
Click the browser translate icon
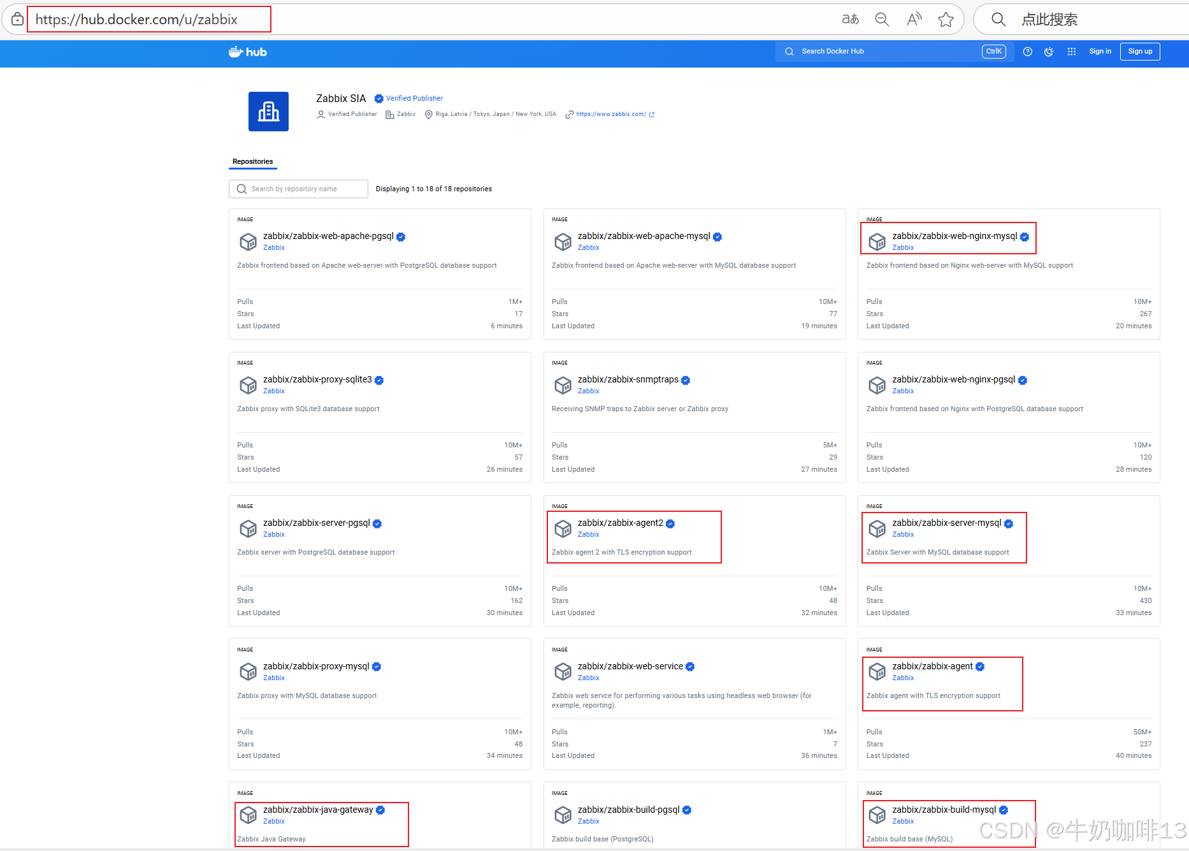tap(850, 19)
